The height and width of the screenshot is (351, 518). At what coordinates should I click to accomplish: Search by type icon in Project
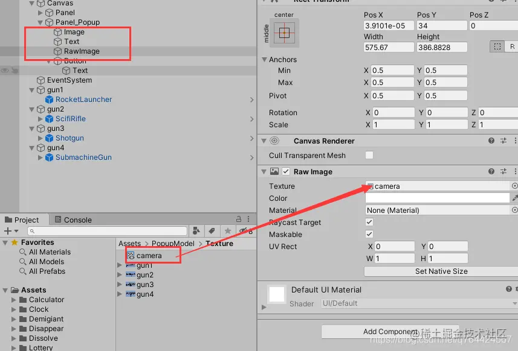coord(196,231)
